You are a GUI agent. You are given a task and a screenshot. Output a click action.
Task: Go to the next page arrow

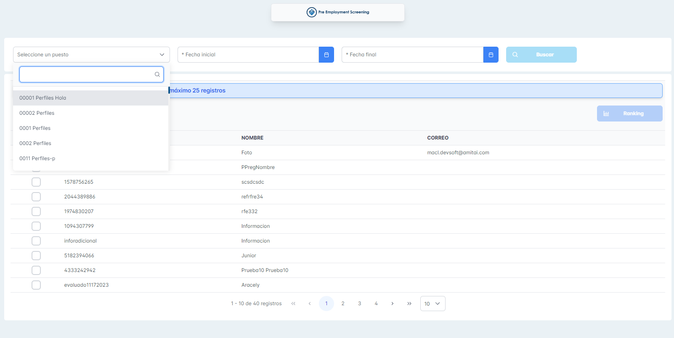click(x=393, y=304)
